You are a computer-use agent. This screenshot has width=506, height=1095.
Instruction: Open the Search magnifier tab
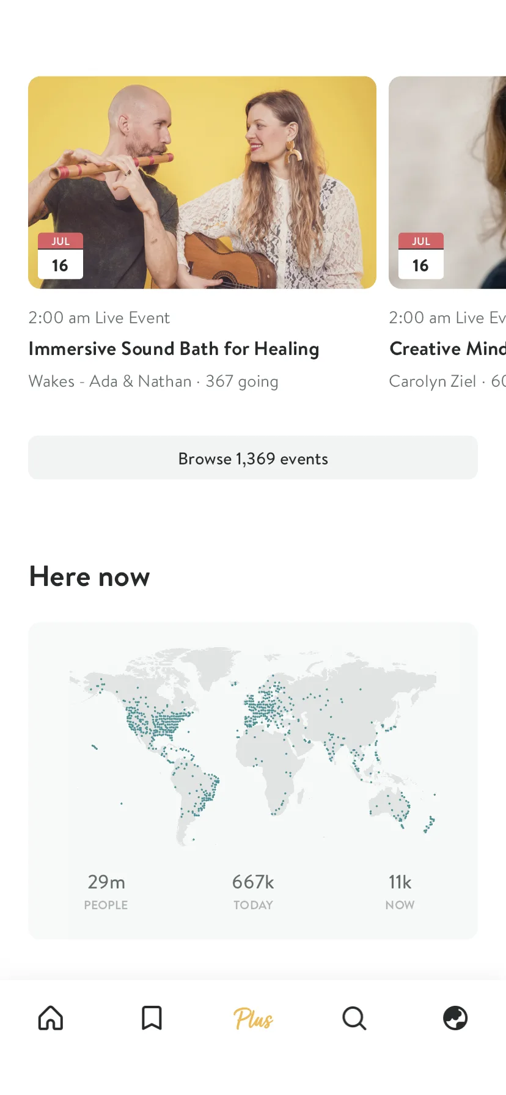point(354,1018)
